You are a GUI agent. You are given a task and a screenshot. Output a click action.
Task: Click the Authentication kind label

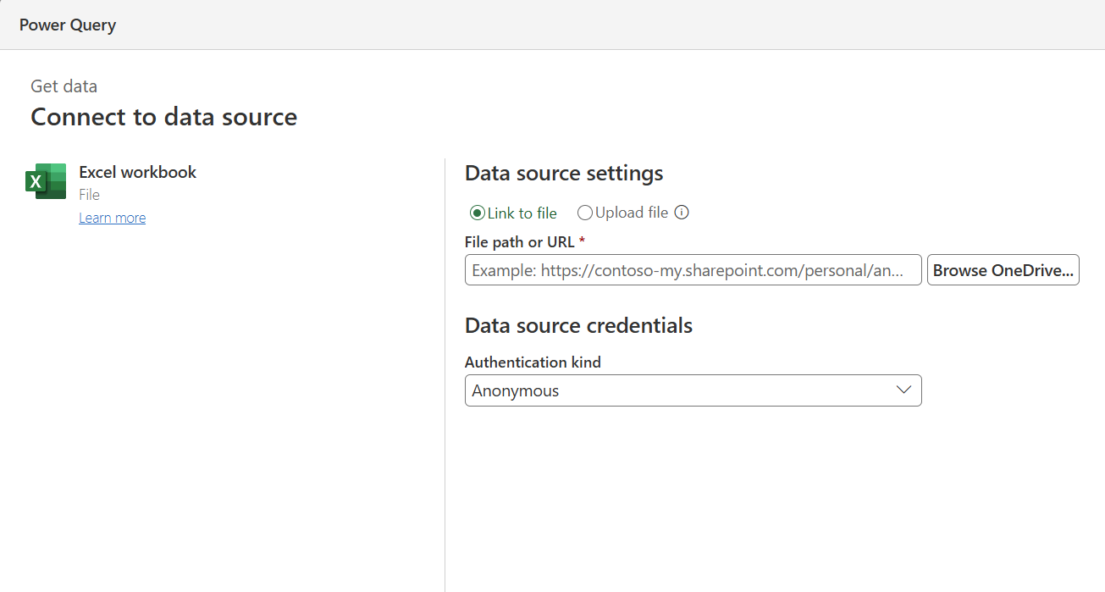coord(533,362)
